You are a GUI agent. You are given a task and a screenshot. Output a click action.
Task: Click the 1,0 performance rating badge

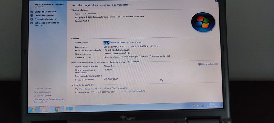click(106, 43)
